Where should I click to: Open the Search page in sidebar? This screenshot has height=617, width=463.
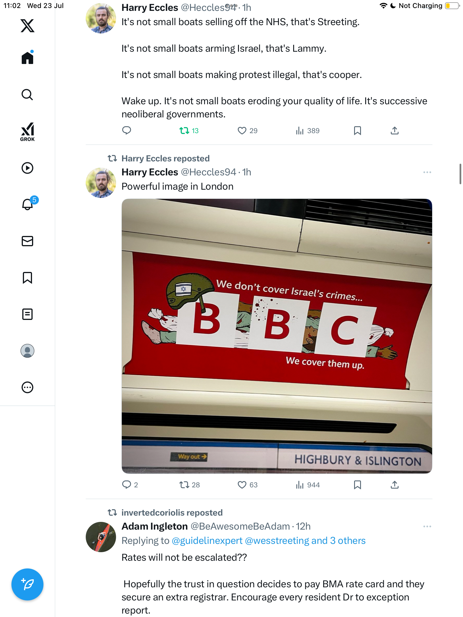click(x=27, y=95)
